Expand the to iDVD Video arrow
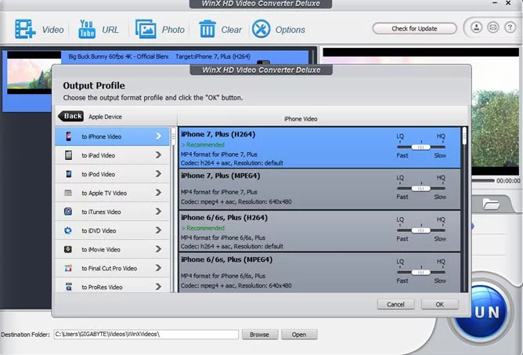 click(x=158, y=230)
